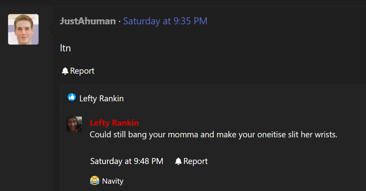The height and width of the screenshot is (191, 366).
Task: Open Lefty Rankin's small comment avatar
Action: (74, 124)
